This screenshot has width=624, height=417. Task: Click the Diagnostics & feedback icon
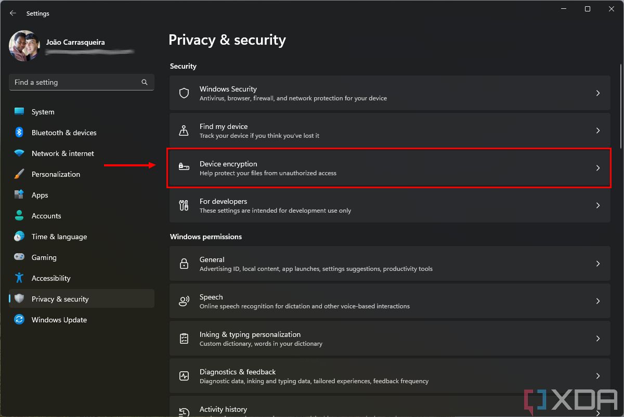(184, 376)
